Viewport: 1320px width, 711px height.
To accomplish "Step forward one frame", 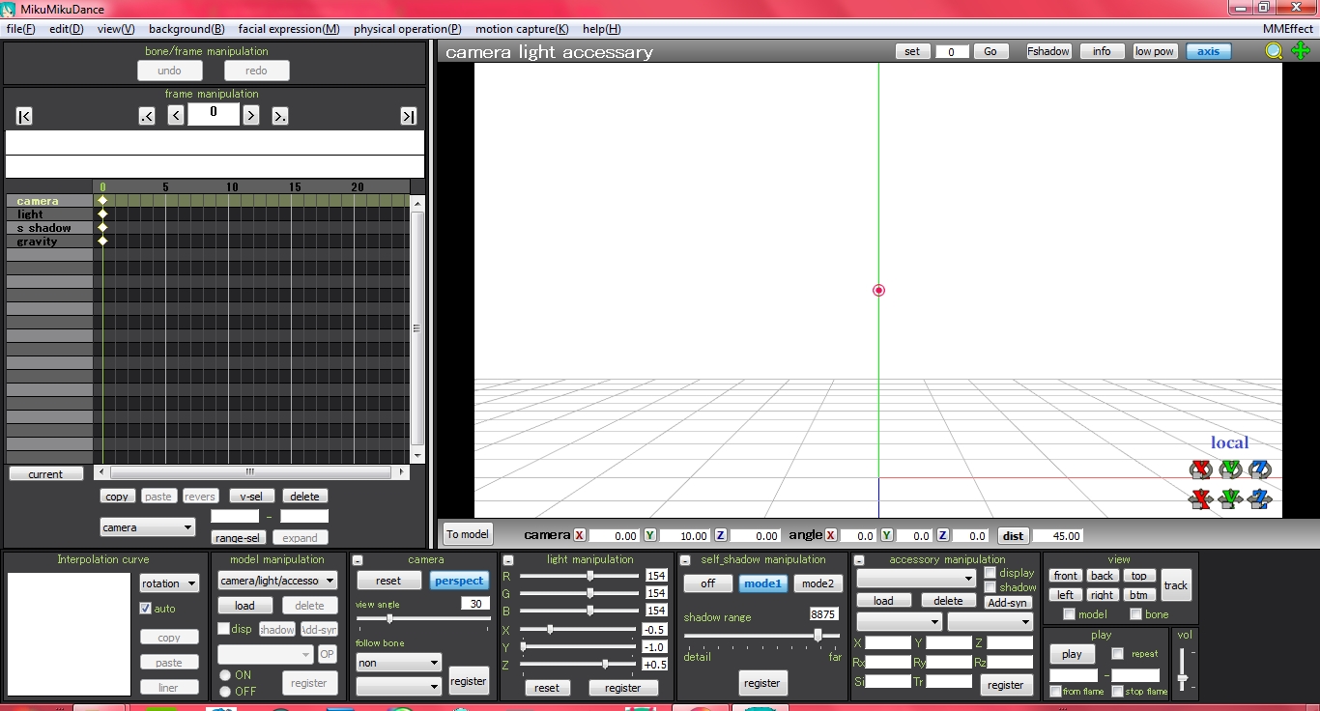I will (251, 116).
